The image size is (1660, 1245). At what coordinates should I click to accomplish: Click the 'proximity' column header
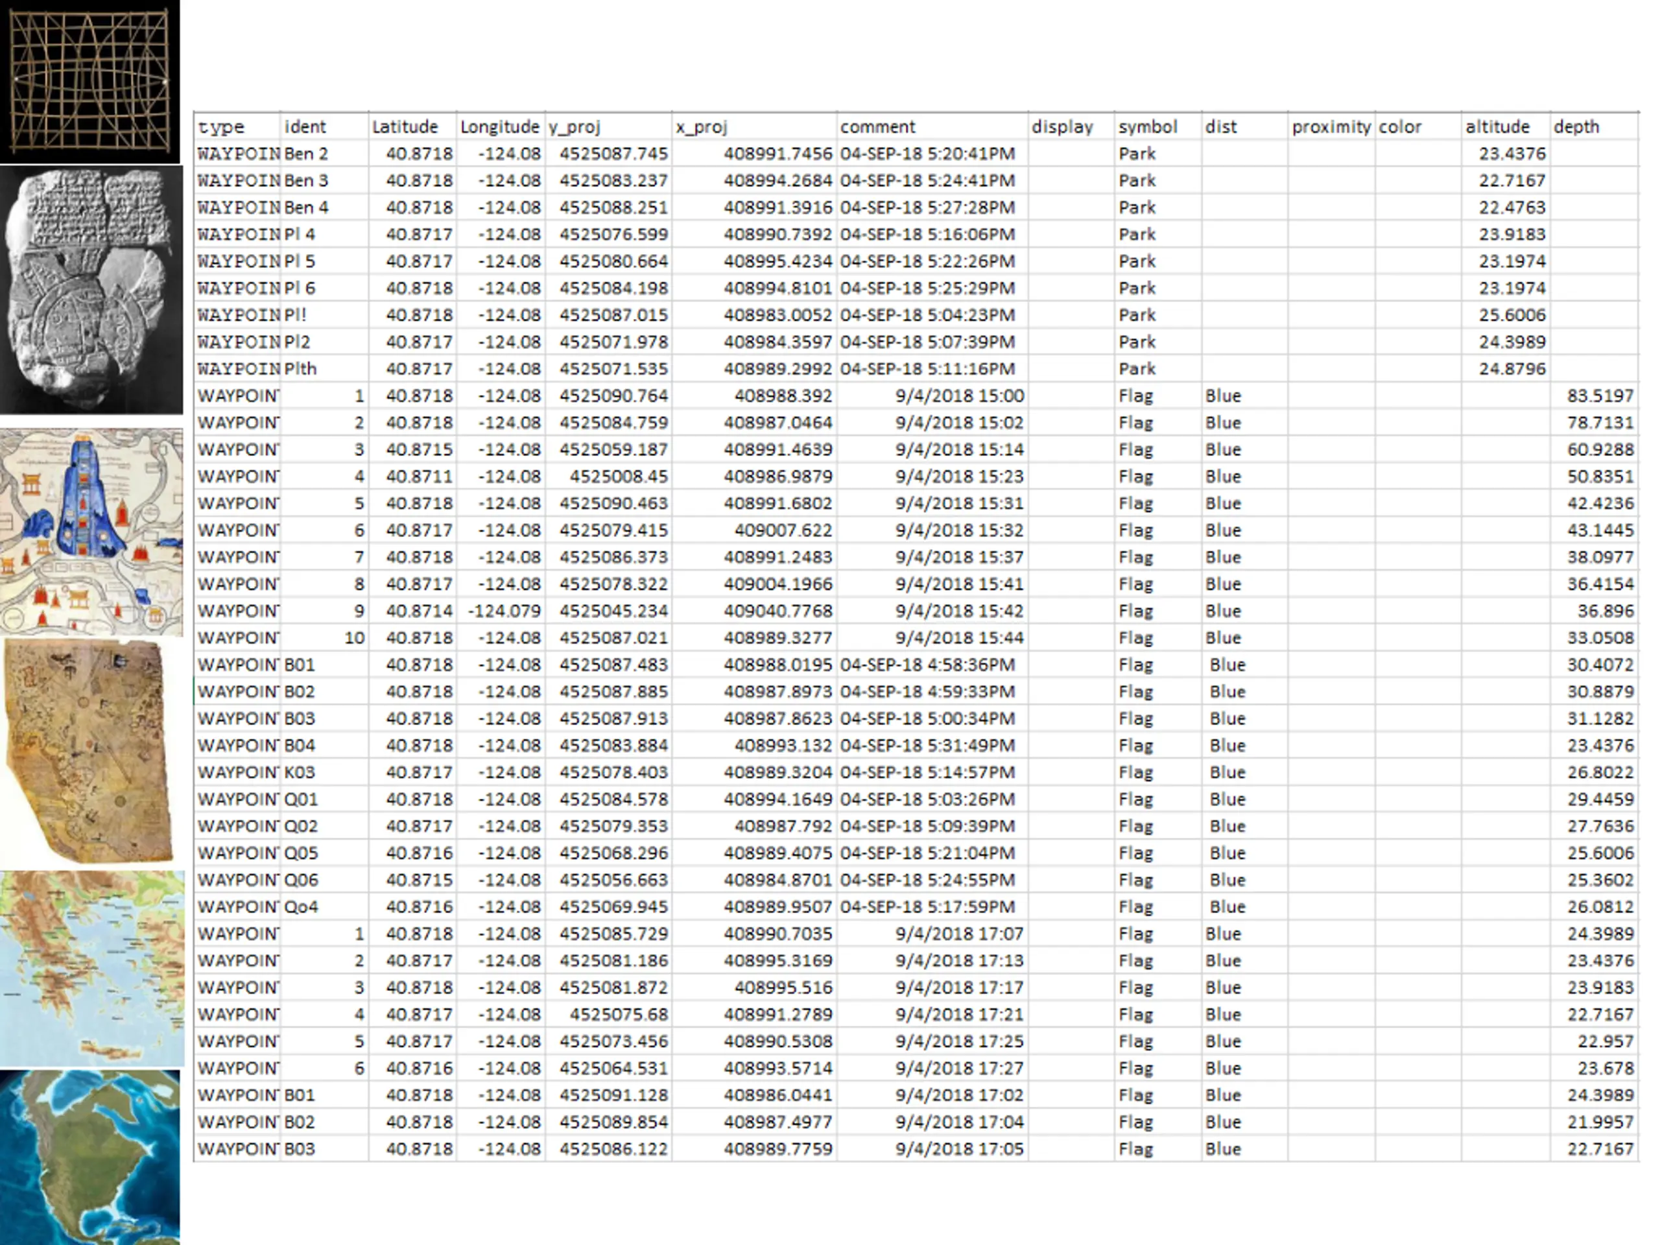coord(1331,127)
